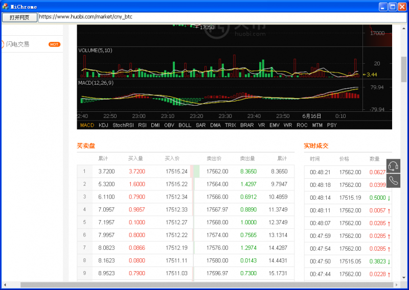409x290 pixels.
Task: Click the 打开网页 button
Action: click(x=19, y=17)
